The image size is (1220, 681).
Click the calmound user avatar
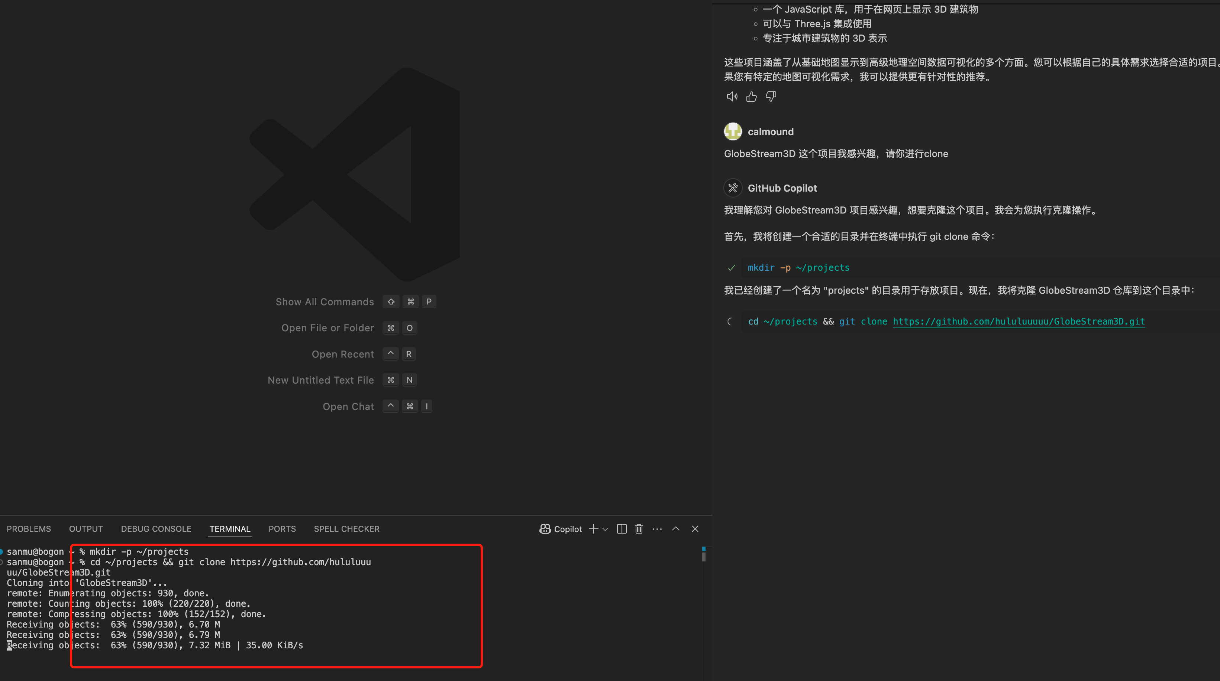[733, 131]
